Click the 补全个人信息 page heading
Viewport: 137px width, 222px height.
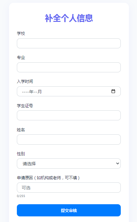coord(69,18)
